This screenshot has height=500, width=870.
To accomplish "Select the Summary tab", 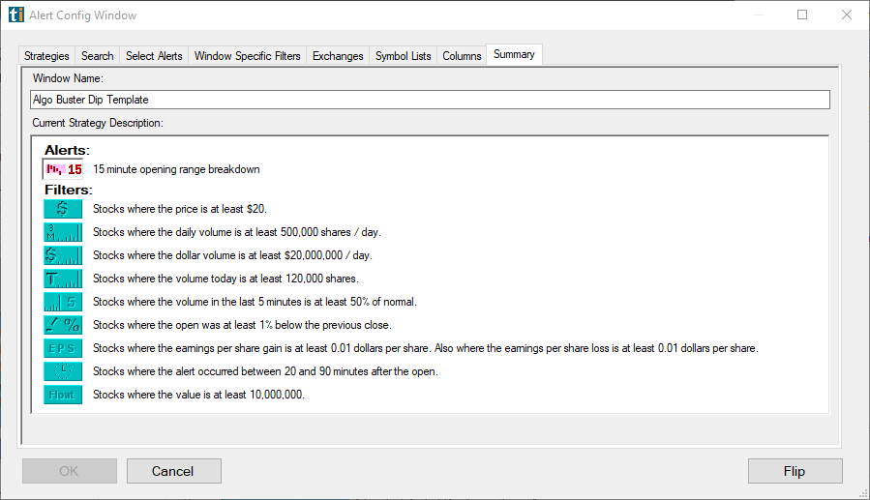I will (514, 54).
